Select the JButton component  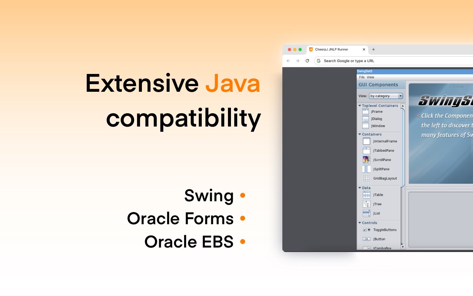click(x=374, y=239)
